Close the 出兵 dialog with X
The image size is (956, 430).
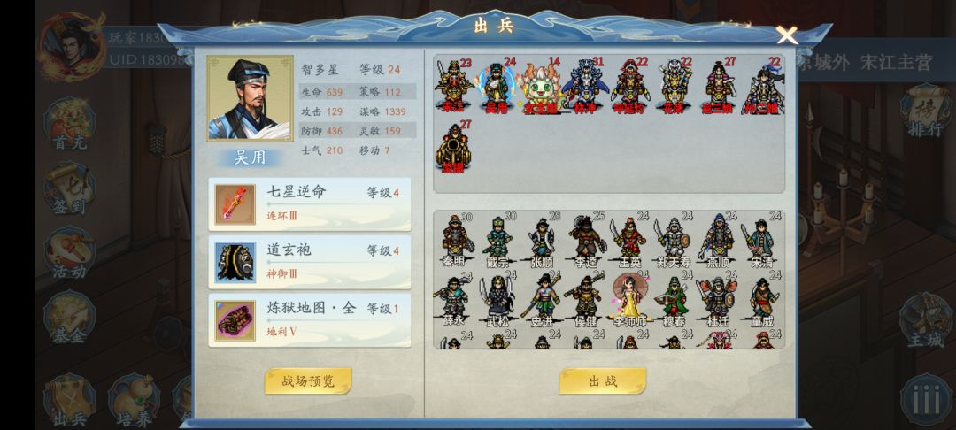click(787, 35)
